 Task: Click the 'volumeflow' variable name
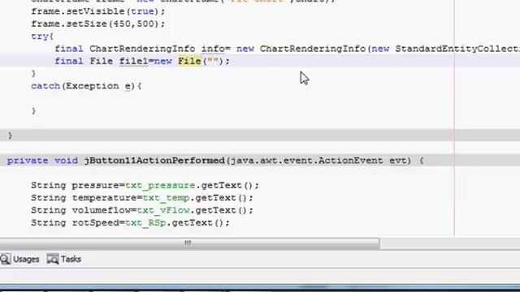pyautogui.click(x=102, y=210)
